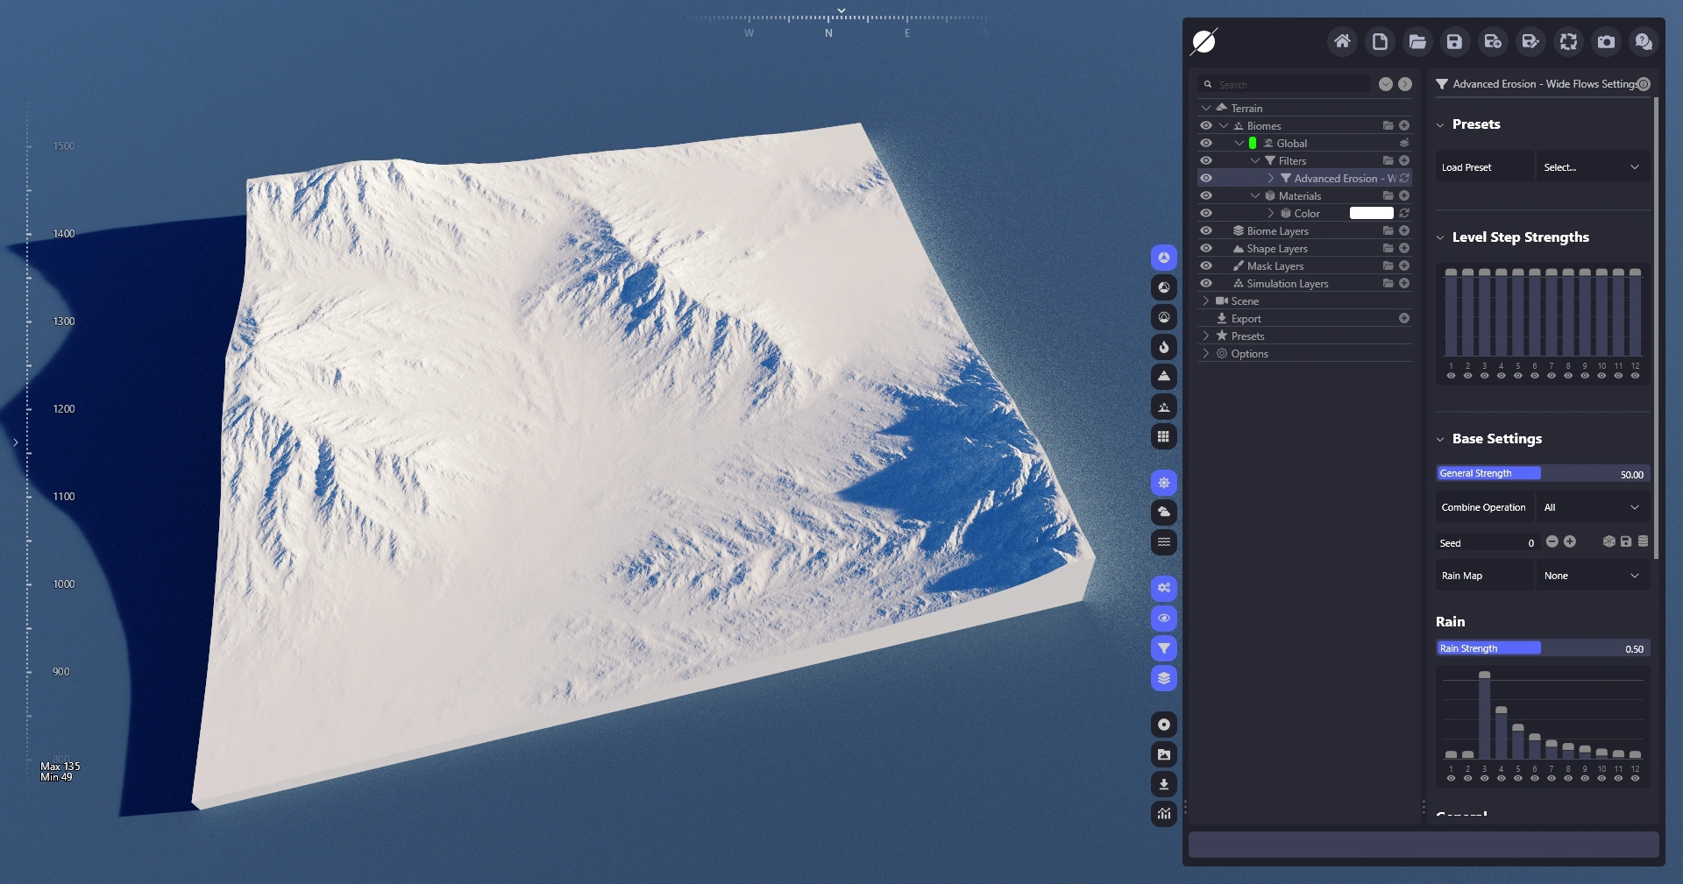Hide the Biome Layers visibility eye
The width and height of the screenshot is (1683, 884).
point(1206,230)
